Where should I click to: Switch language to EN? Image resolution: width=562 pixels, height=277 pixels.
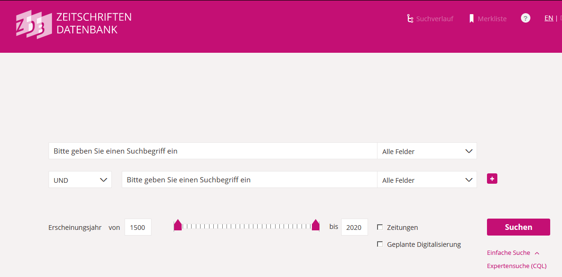pyautogui.click(x=549, y=18)
